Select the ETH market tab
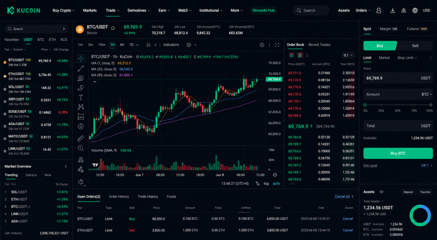 [x=52, y=40]
